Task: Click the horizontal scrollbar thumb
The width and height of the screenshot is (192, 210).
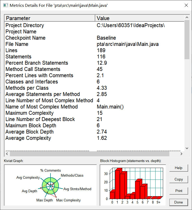Action: click(x=89, y=154)
